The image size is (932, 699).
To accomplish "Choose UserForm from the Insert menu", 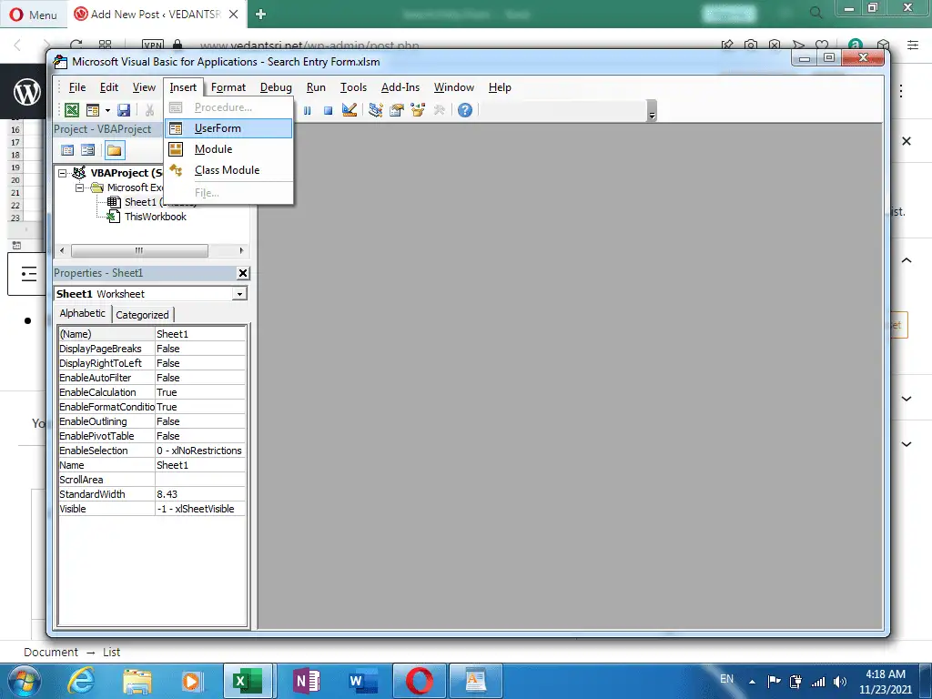I will [228, 128].
